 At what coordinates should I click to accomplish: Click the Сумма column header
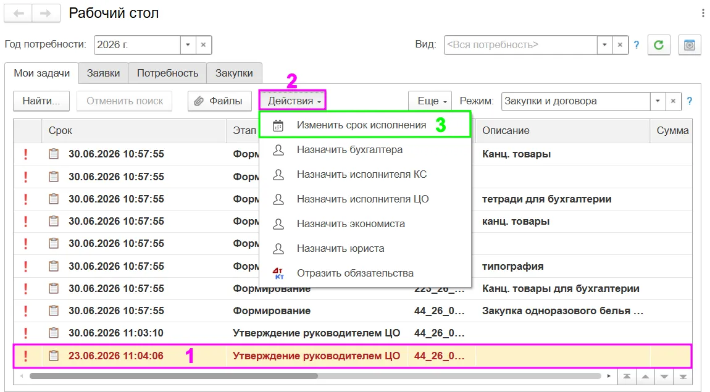click(x=672, y=131)
